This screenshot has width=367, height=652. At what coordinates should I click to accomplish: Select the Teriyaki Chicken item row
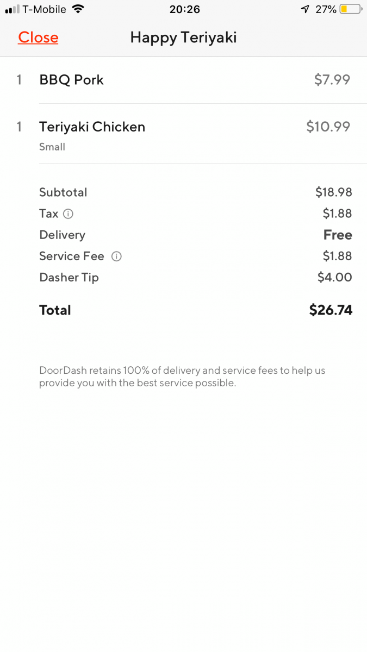(x=183, y=134)
